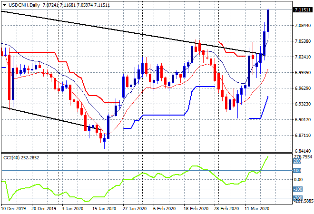Click the 20 Dec 2019 date label
The height and width of the screenshot is (214, 314).
pos(44,209)
